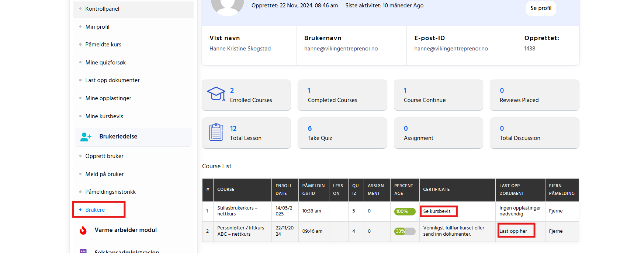Image resolution: width=641 pixels, height=253 pixels.
Task: Go to Min profil
Action: pos(97,27)
